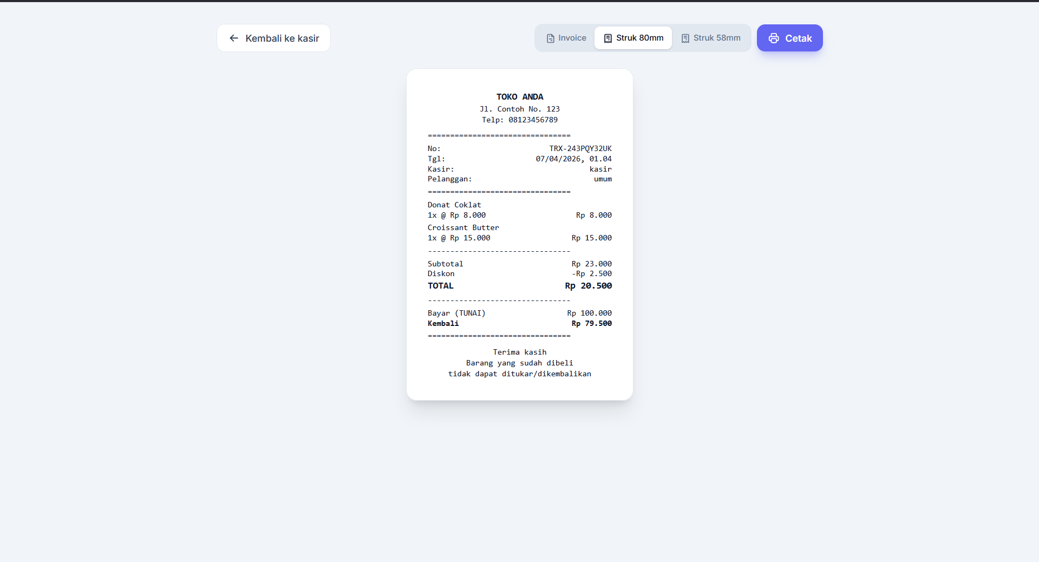This screenshot has width=1039, height=562.
Task: Click the Pelanggan: label
Action: (x=449, y=179)
